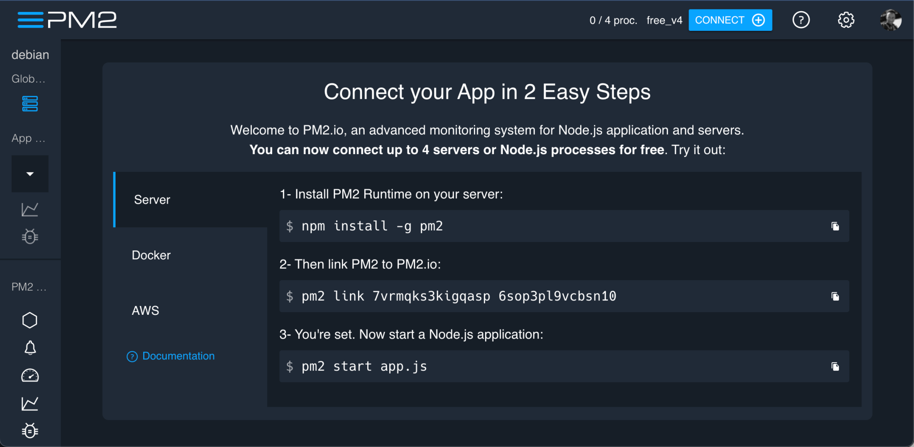The width and height of the screenshot is (914, 447).
Task: Switch to the AWS tab
Action: (x=191, y=310)
